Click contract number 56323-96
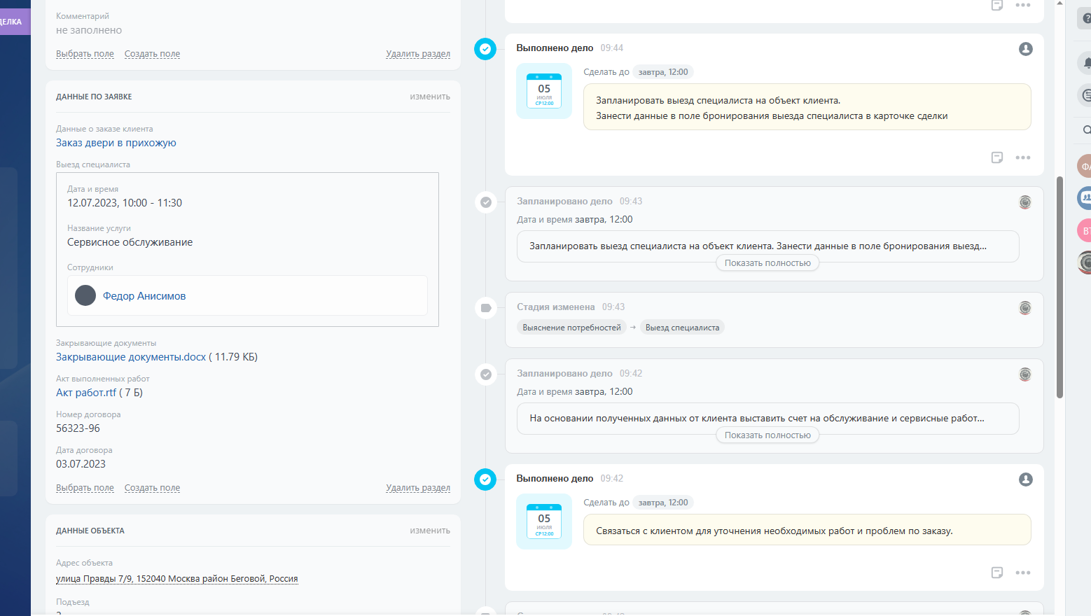Viewport: 1091px width, 616px height. [x=78, y=428]
